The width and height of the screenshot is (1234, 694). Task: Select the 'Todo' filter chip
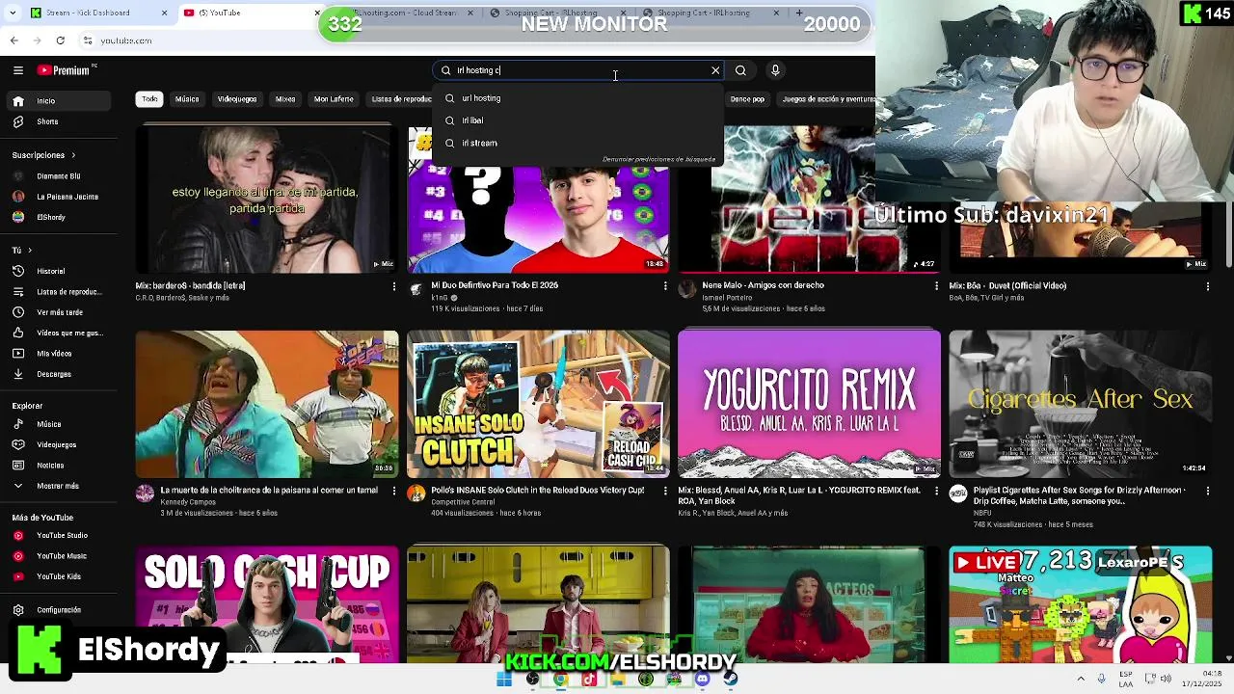tap(149, 99)
